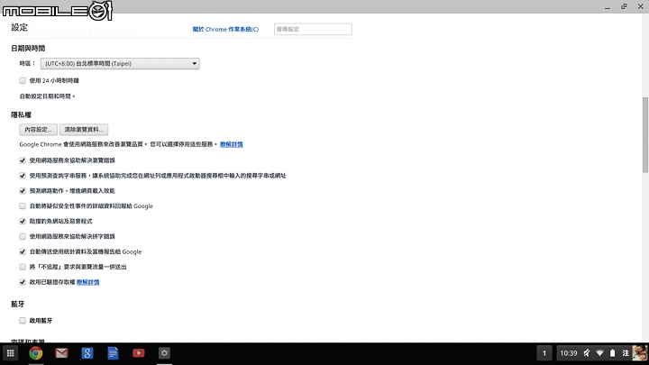The width and height of the screenshot is (649, 365).
Task: Click the 日期與時間 section heading
Action: [x=28, y=49]
